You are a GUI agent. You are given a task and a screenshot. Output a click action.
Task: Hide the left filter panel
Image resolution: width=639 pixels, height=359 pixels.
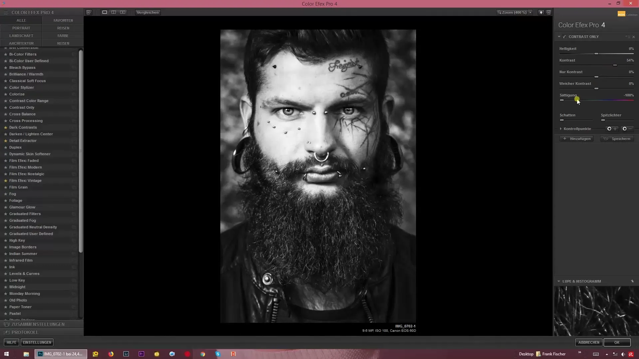coord(89,12)
